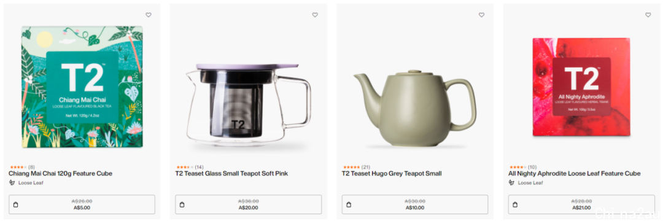663x221 pixels.
Task: Favorite the Chiang Mai Chai with heart icon
Action: pyautogui.click(x=149, y=15)
